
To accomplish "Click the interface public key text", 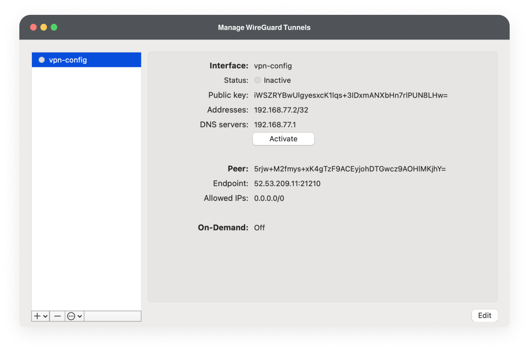I will (x=350, y=95).
